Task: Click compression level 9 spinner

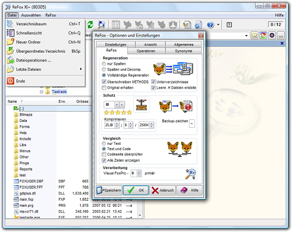Action: [131, 125]
